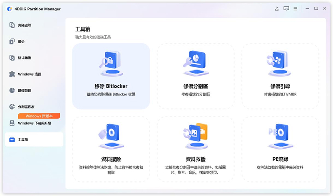Click the 4DDiG Partition Manager title text
The image size is (333, 196).
click(x=37, y=9)
